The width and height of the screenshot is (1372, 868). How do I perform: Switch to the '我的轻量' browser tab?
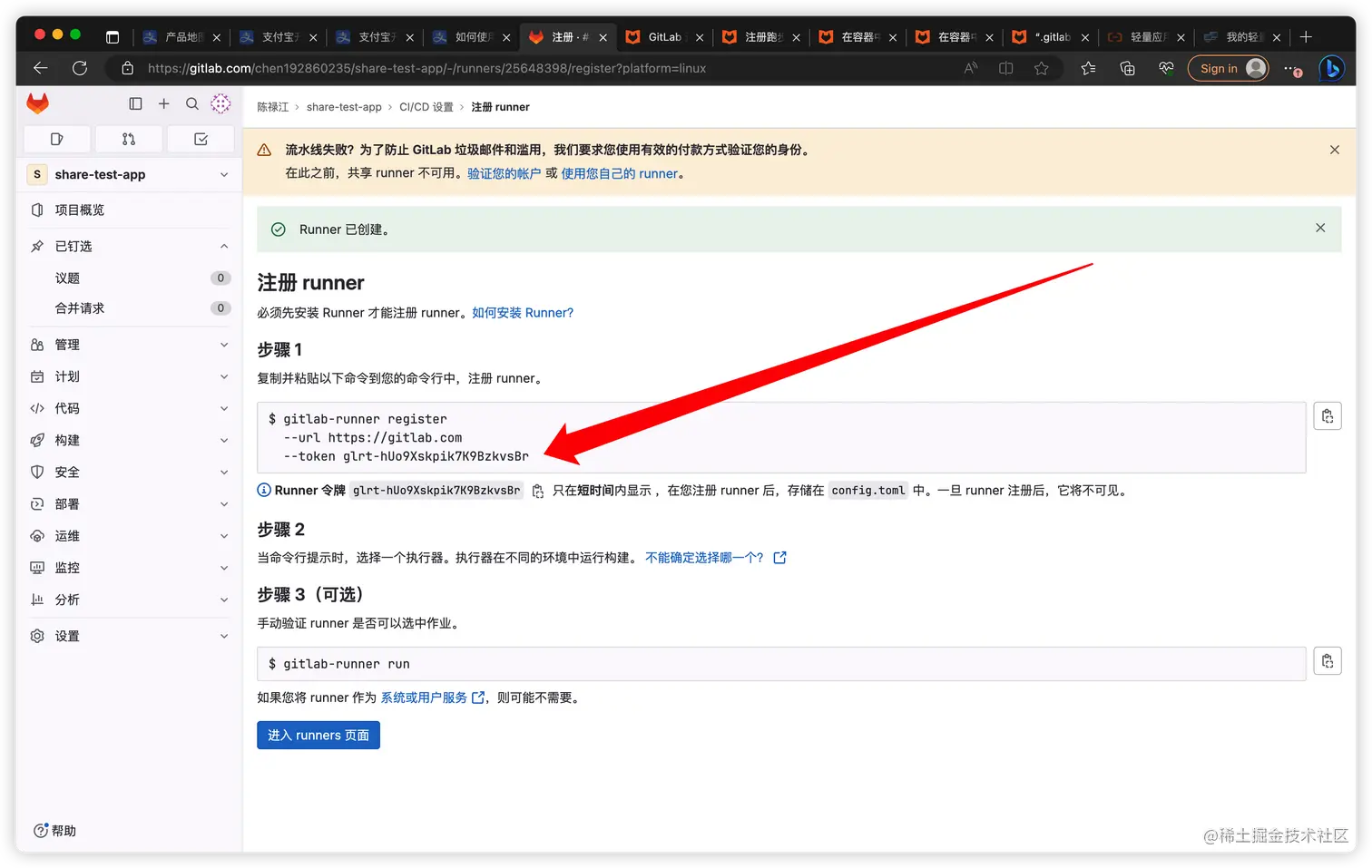click(1241, 37)
